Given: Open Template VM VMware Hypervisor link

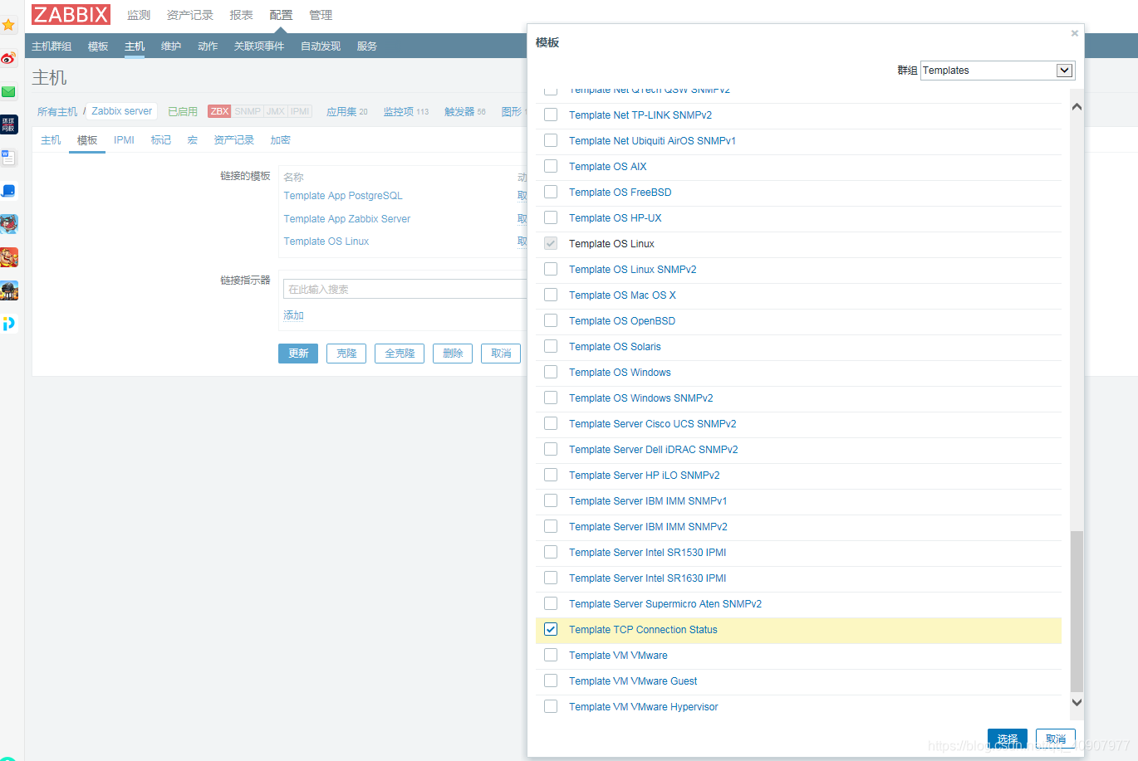Looking at the screenshot, I should click(x=644, y=707).
